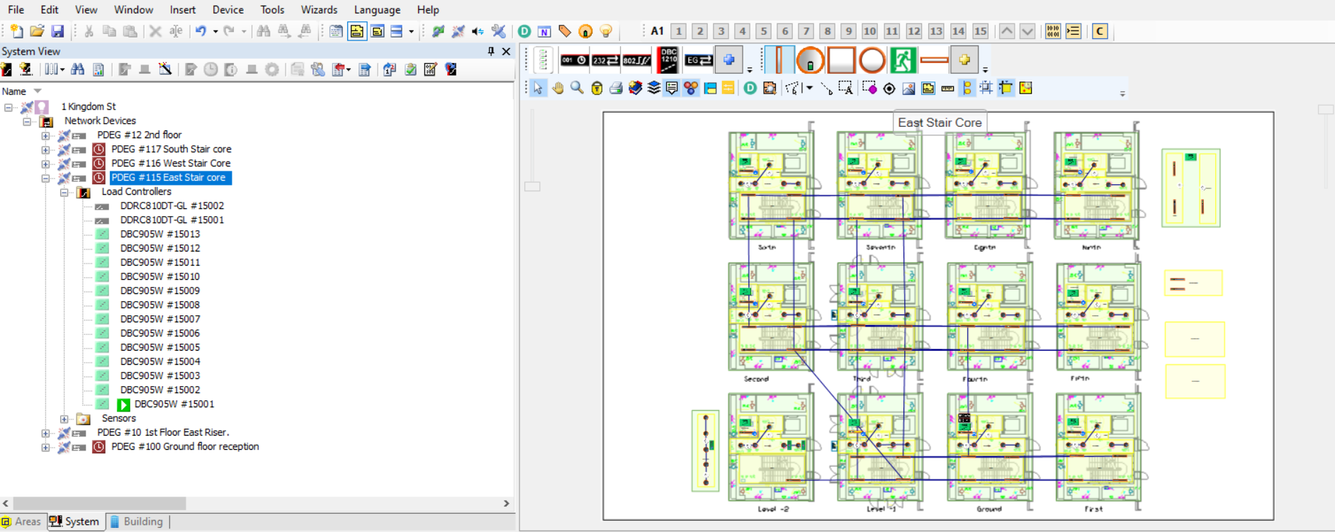This screenshot has height=532, width=1335.
Task: Open the Device menu
Action: pyautogui.click(x=227, y=10)
